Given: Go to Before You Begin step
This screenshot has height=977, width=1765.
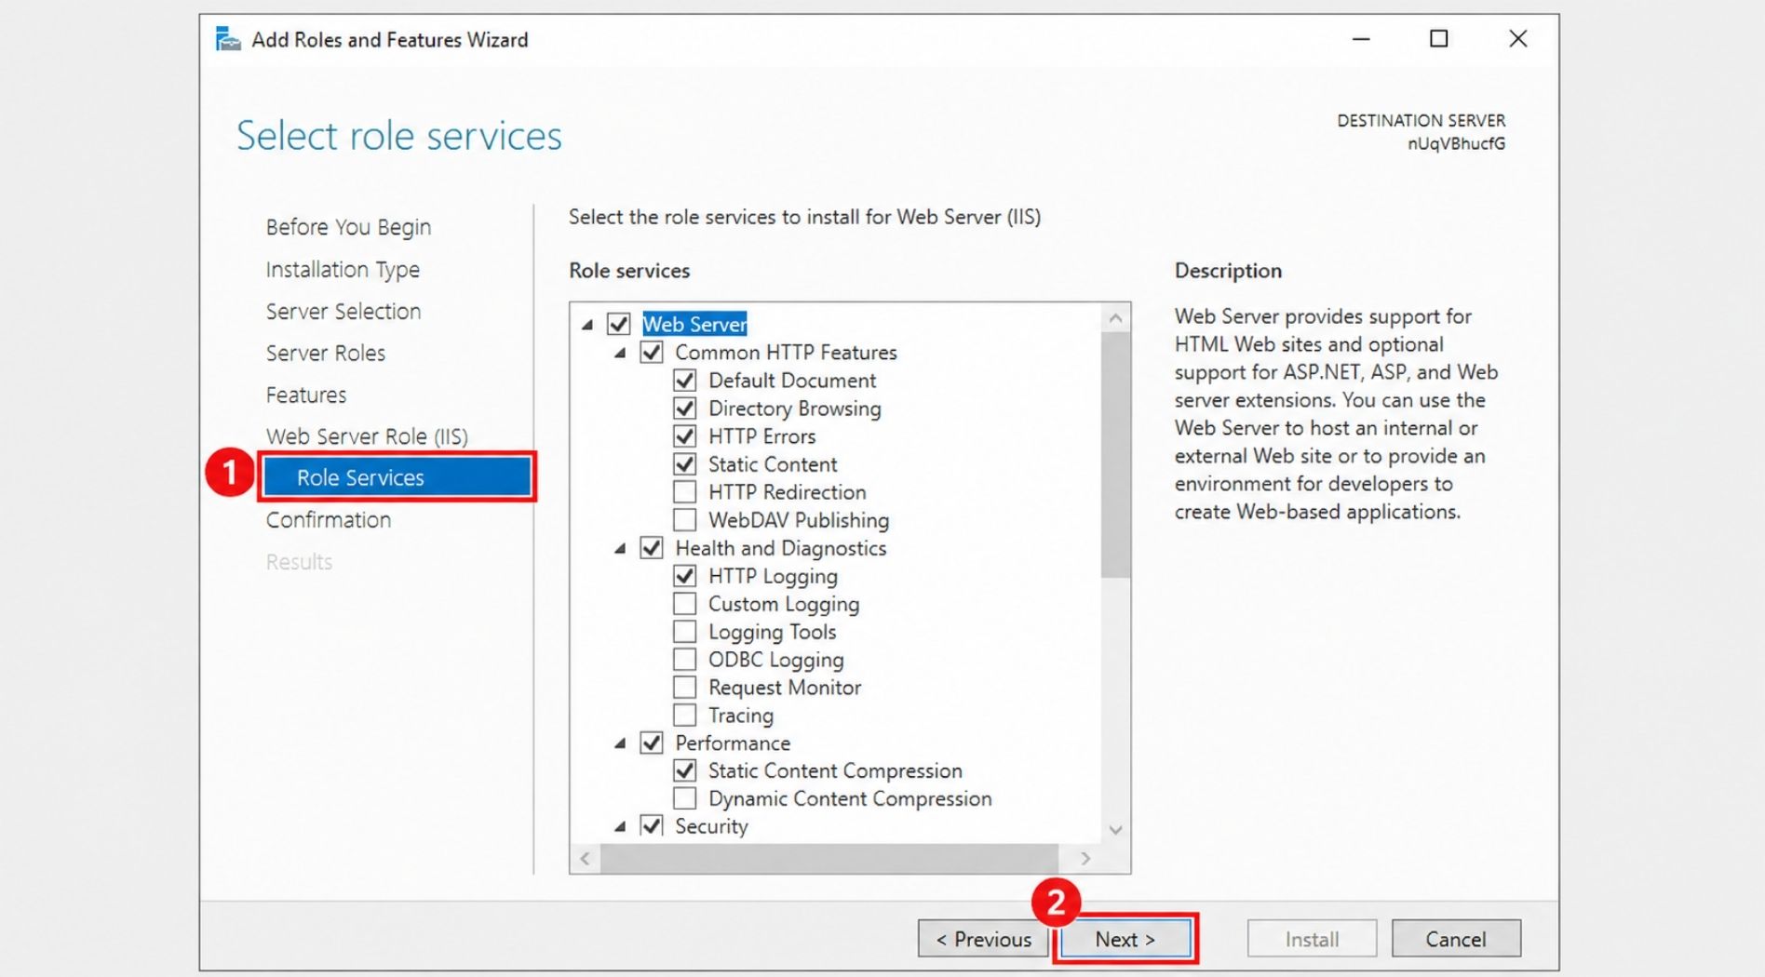Looking at the screenshot, I should [348, 227].
